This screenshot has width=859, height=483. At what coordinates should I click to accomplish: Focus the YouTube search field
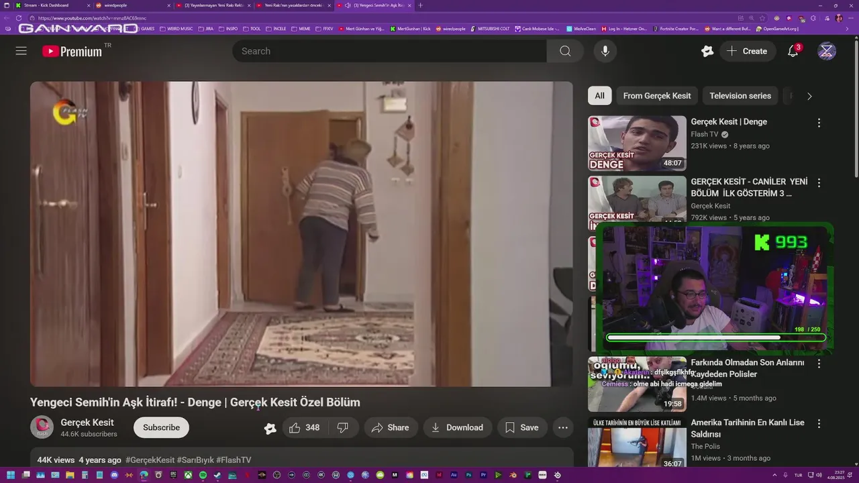[x=389, y=51]
